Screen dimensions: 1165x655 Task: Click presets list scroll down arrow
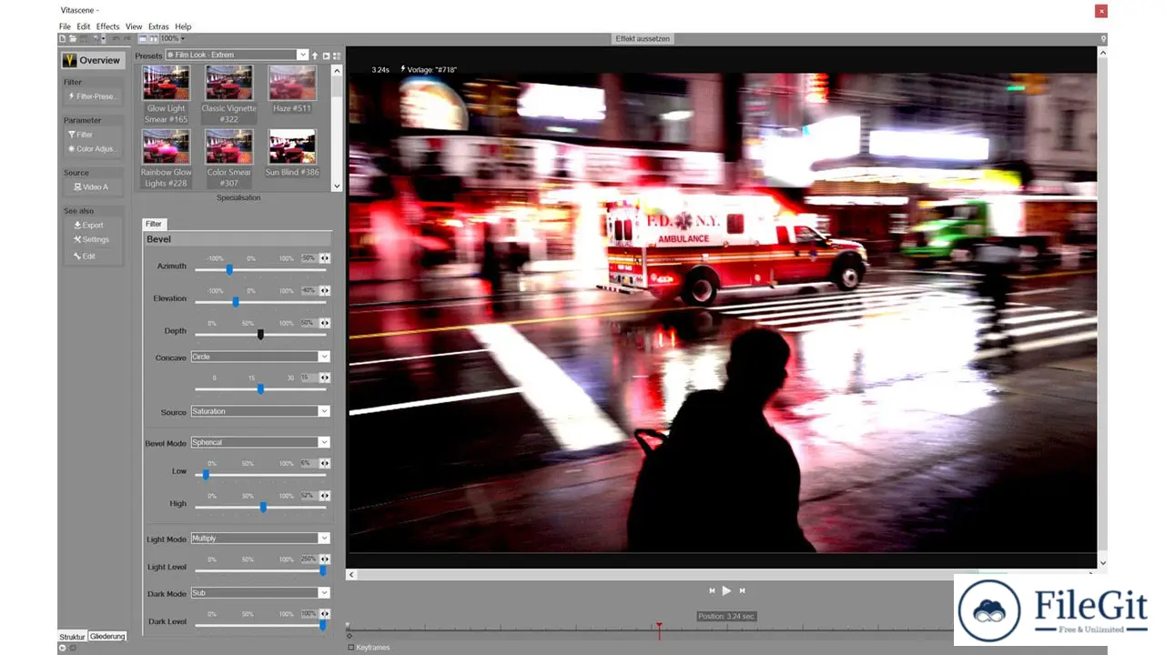tap(337, 186)
